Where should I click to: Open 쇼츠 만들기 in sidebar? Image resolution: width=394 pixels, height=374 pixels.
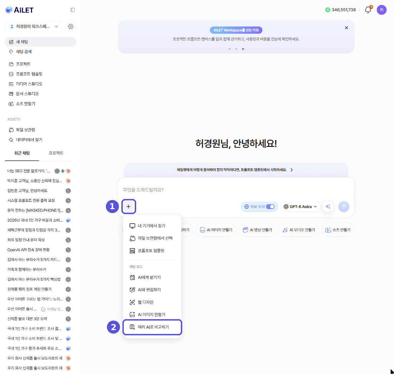[x=40, y=104]
